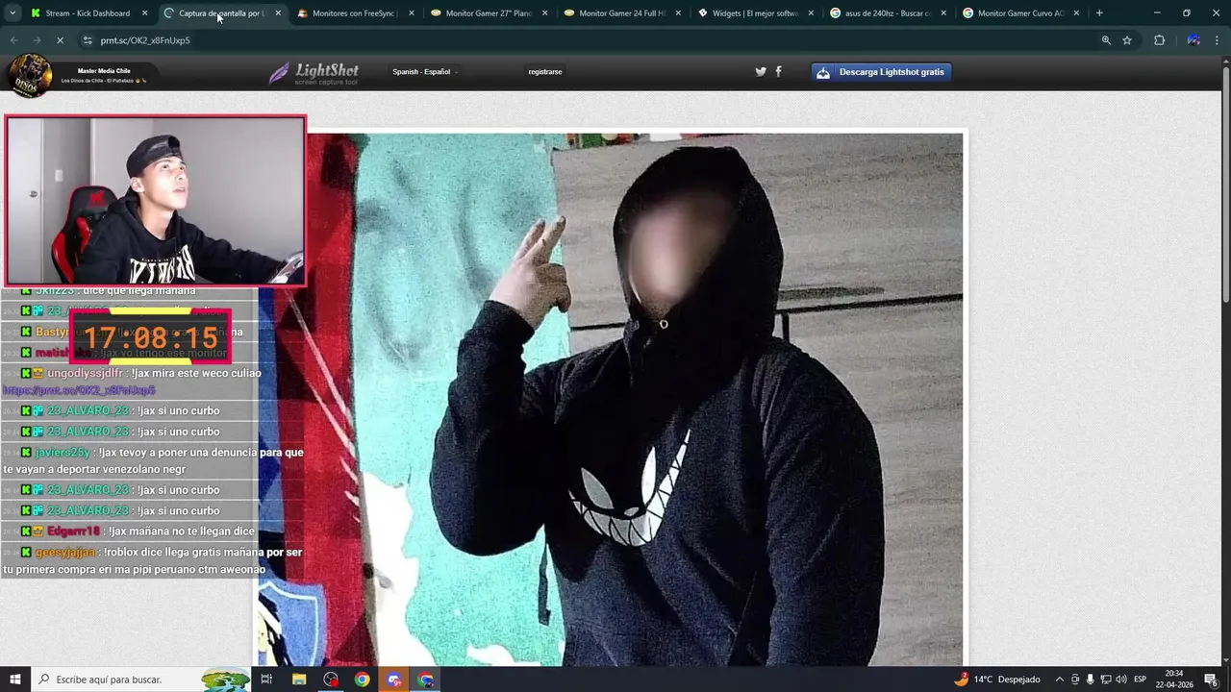Open the browser extensions puzzle icon
The height and width of the screenshot is (692, 1231).
click(1159, 40)
